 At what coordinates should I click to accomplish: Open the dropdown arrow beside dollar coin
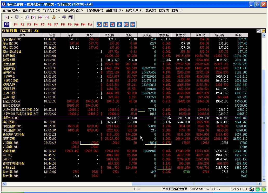click(x=59, y=17)
